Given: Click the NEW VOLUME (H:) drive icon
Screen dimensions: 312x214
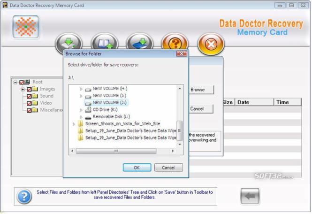Looking at the screenshot, I should point(88,89).
